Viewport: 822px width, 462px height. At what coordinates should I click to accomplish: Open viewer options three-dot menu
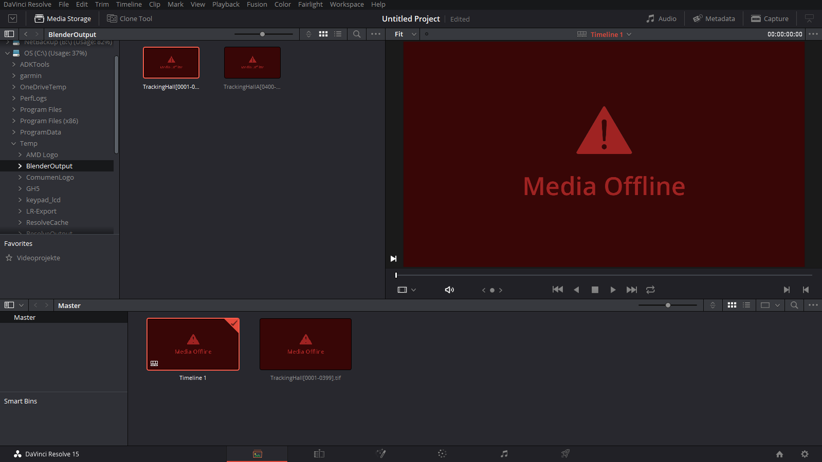[813, 34]
